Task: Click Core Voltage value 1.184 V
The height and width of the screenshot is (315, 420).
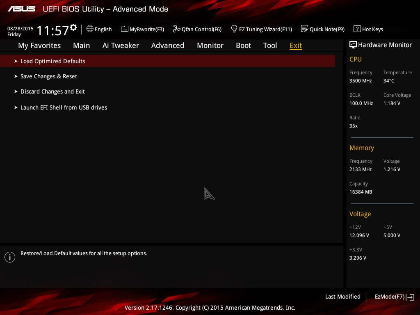Action: [x=392, y=103]
